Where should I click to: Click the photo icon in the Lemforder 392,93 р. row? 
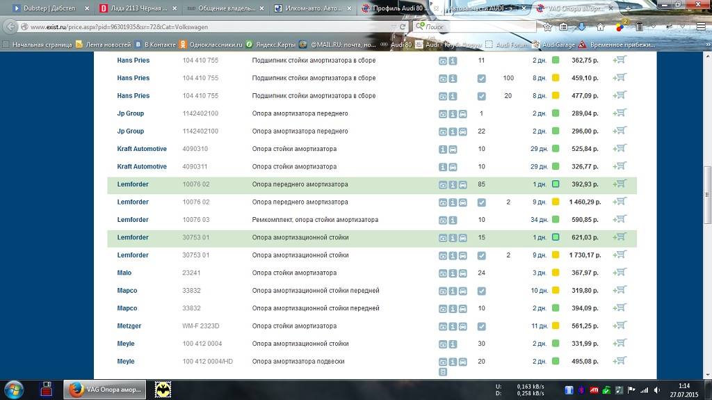pos(443,185)
